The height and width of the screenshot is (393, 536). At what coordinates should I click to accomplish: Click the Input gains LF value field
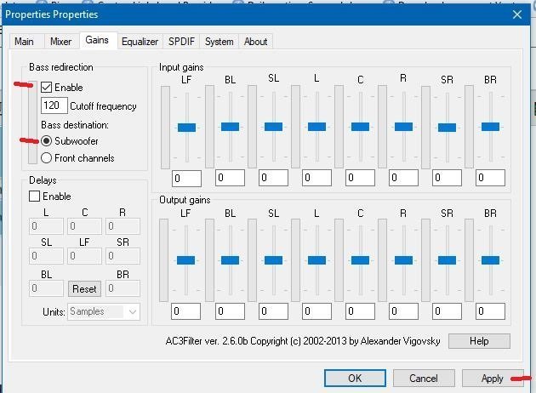click(186, 179)
